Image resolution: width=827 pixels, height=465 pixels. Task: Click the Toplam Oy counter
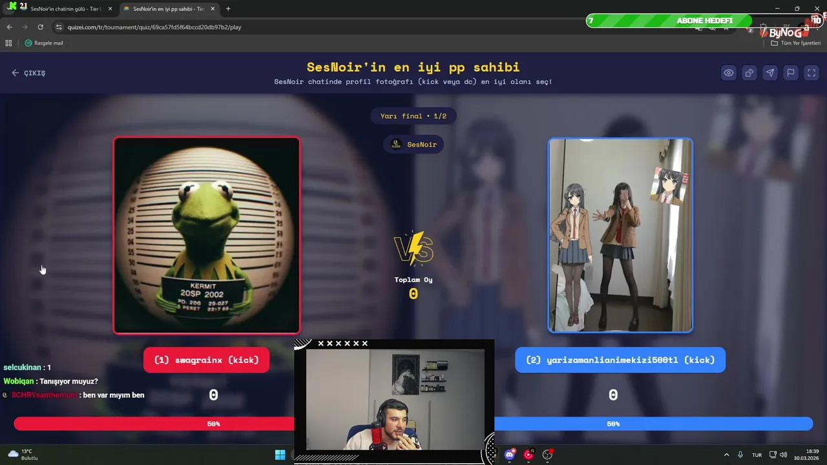413,288
